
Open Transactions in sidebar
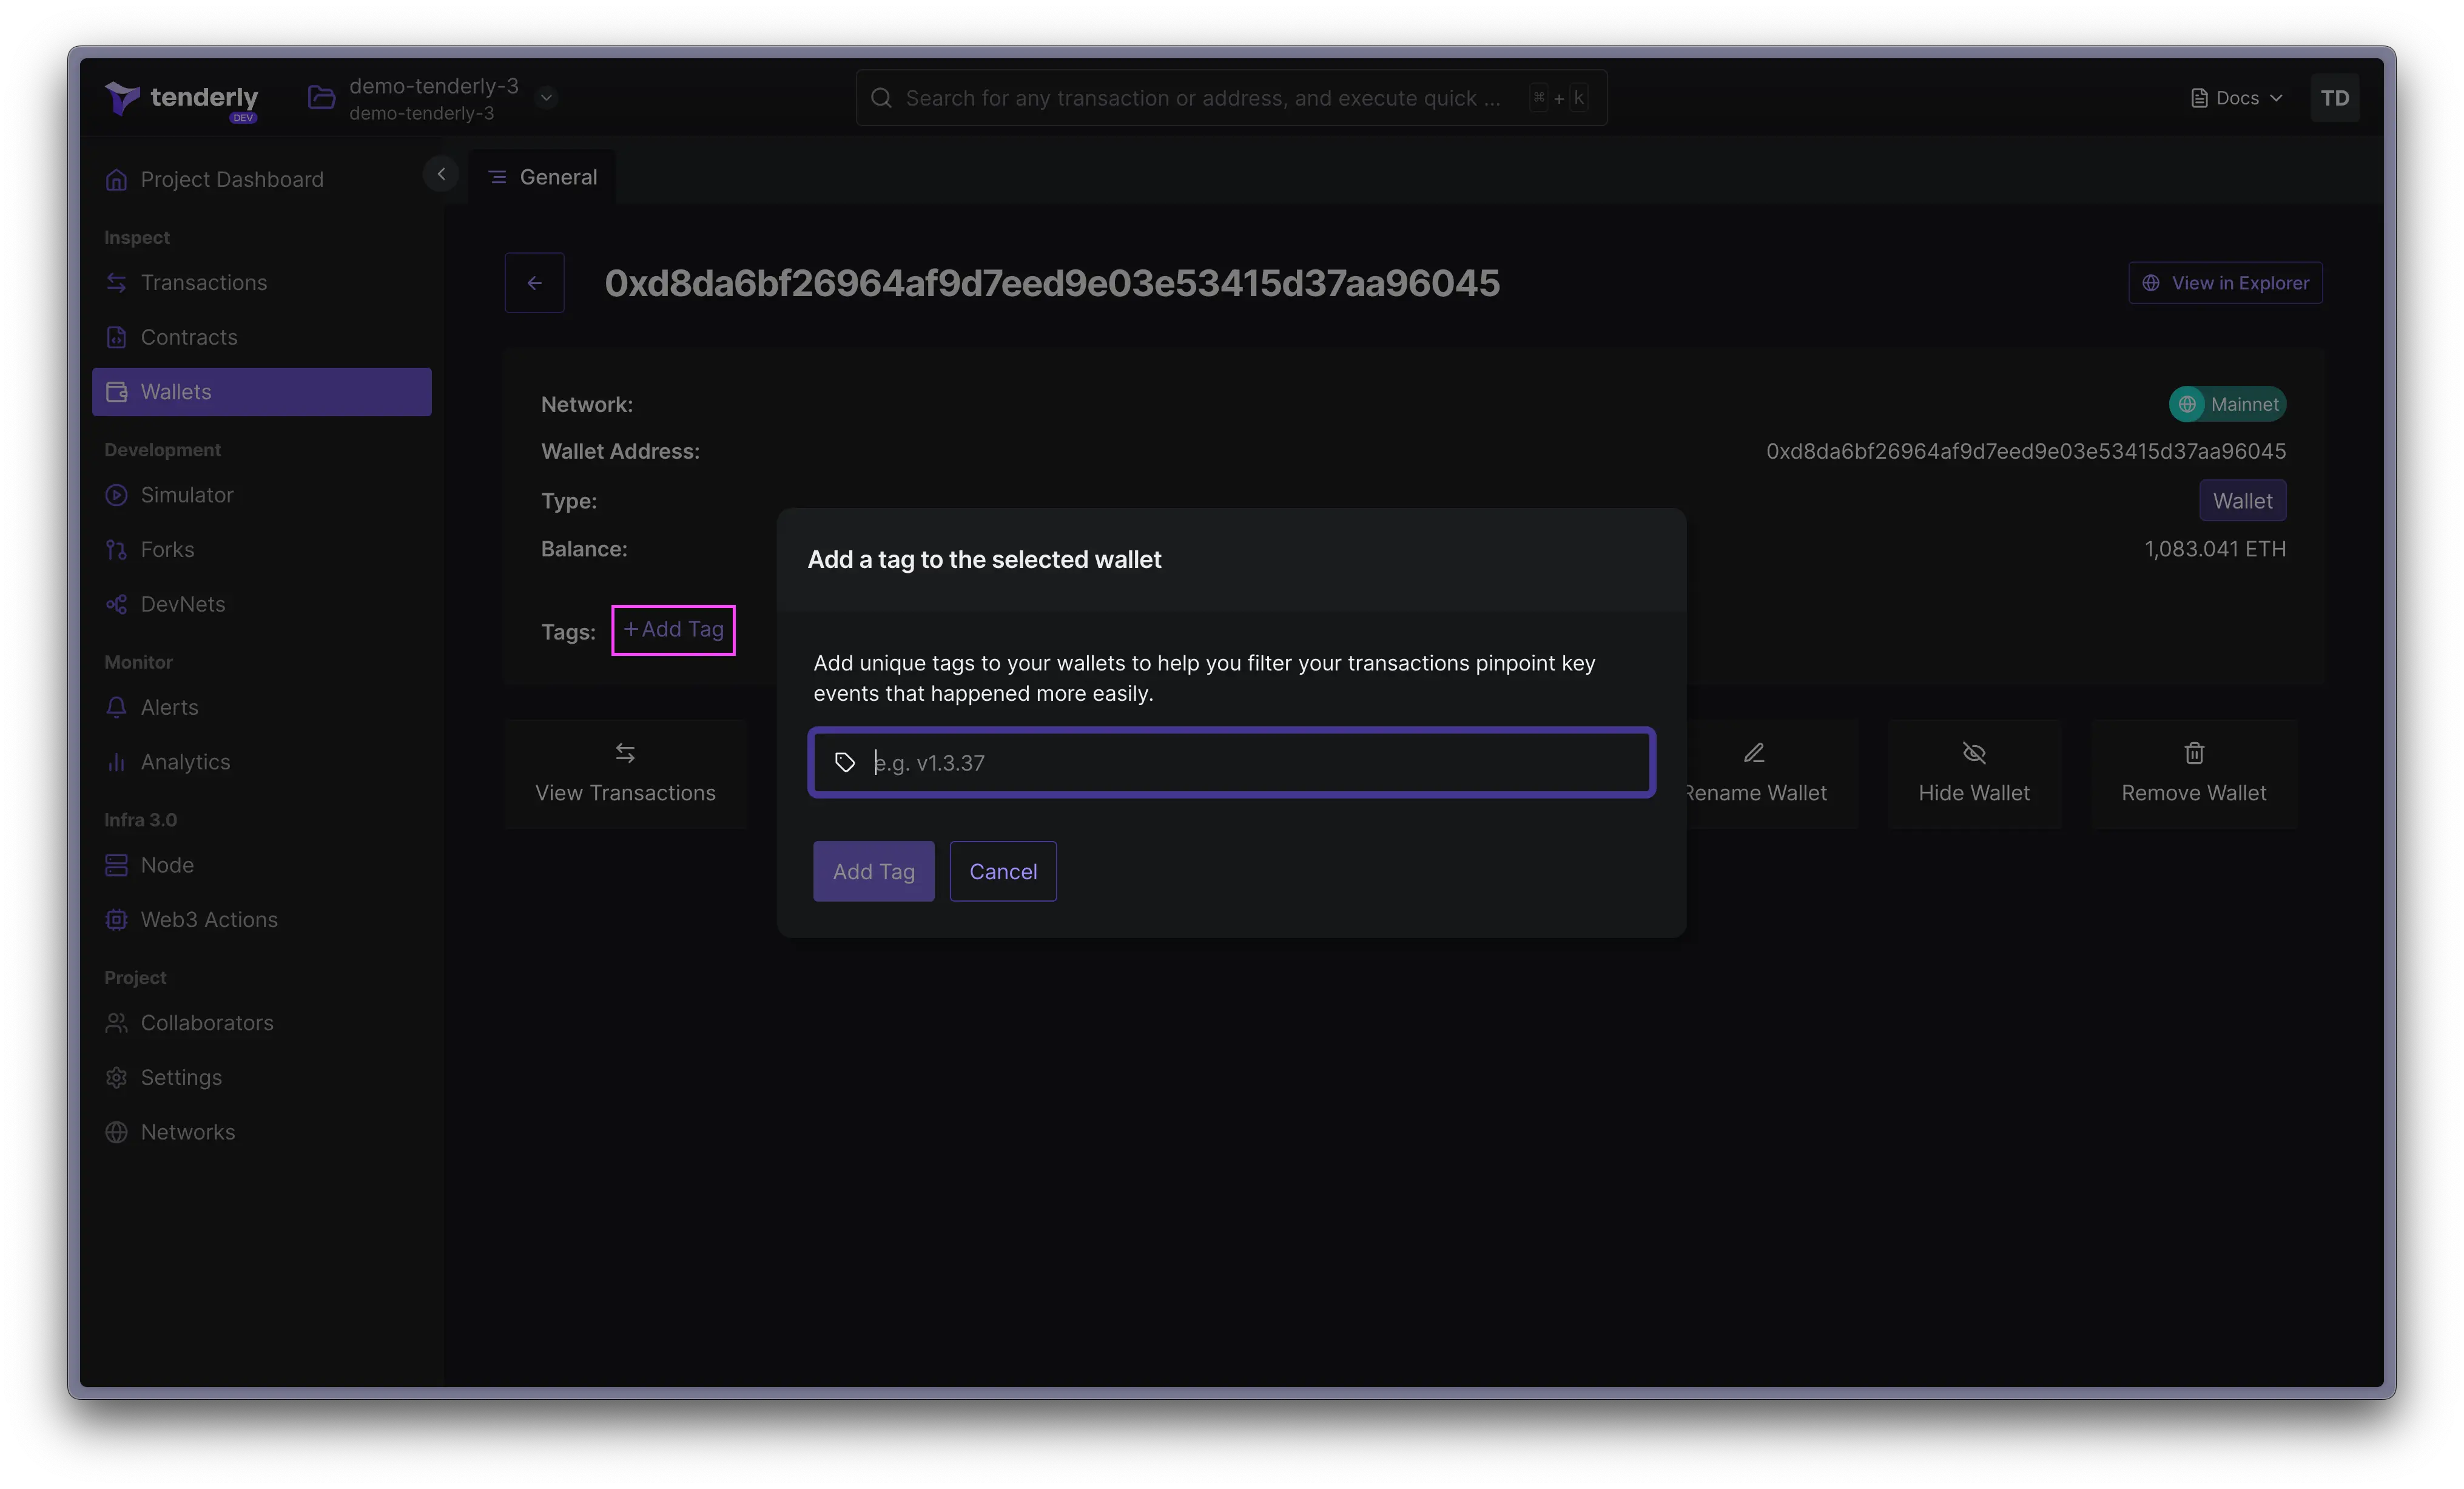[x=262, y=283]
